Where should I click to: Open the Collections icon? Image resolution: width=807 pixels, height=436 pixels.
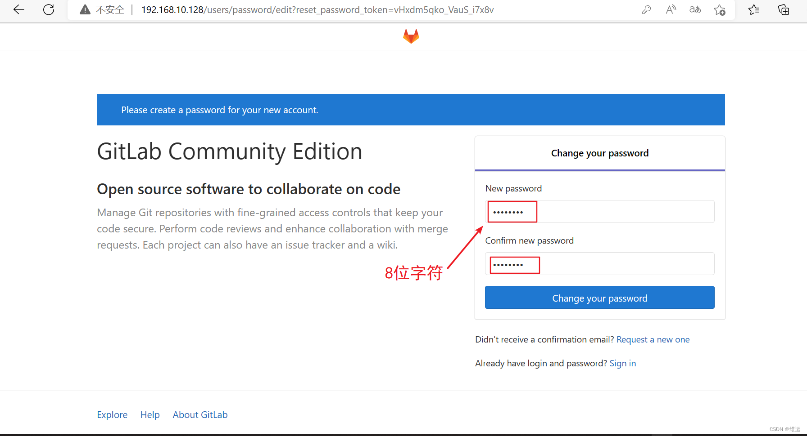tap(784, 9)
